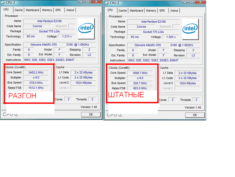Switch to Memory tab in left CPU-Z window
The image size is (235, 177).
pyautogui.click(x=47, y=10)
